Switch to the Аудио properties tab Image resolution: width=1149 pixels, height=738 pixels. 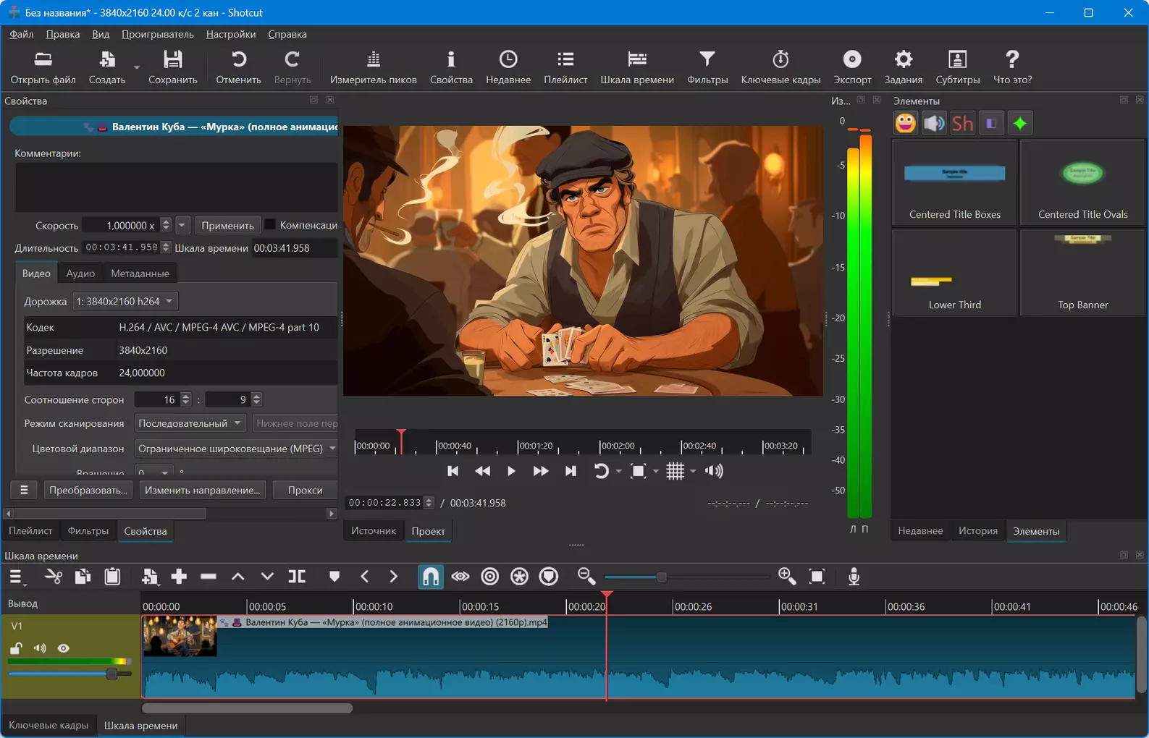coord(80,273)
